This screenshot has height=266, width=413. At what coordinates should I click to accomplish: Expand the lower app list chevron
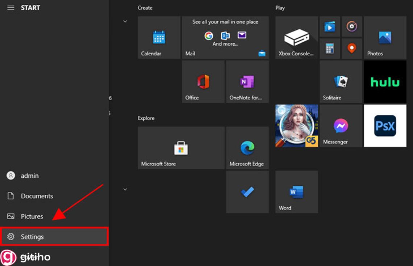coord(125,189)
